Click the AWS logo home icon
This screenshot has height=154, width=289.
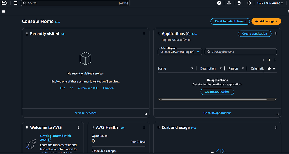[4, 3]
